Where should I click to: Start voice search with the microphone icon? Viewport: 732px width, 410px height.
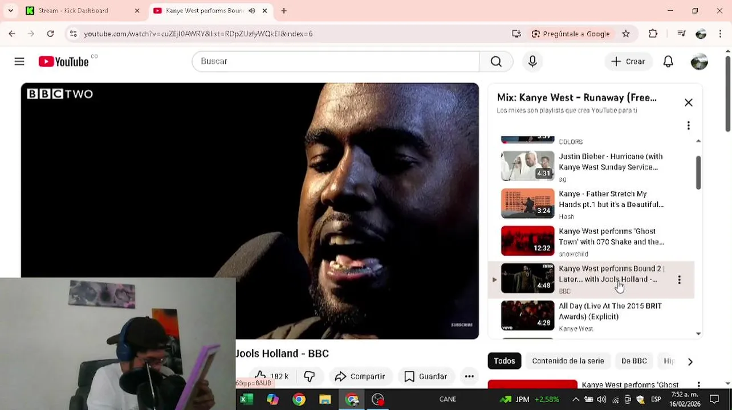coord(532,61)
